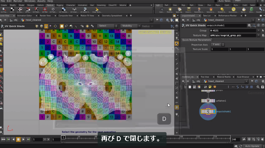This screenshot has height=148, width=265.
Task: Play animation forward
Action: pyautogui.click(x=23, y=139)
